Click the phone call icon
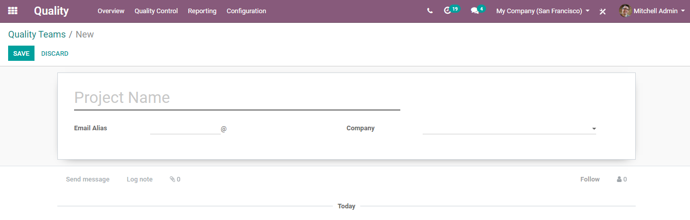Viewport: 690px width, 220px height. click(430, 11)
